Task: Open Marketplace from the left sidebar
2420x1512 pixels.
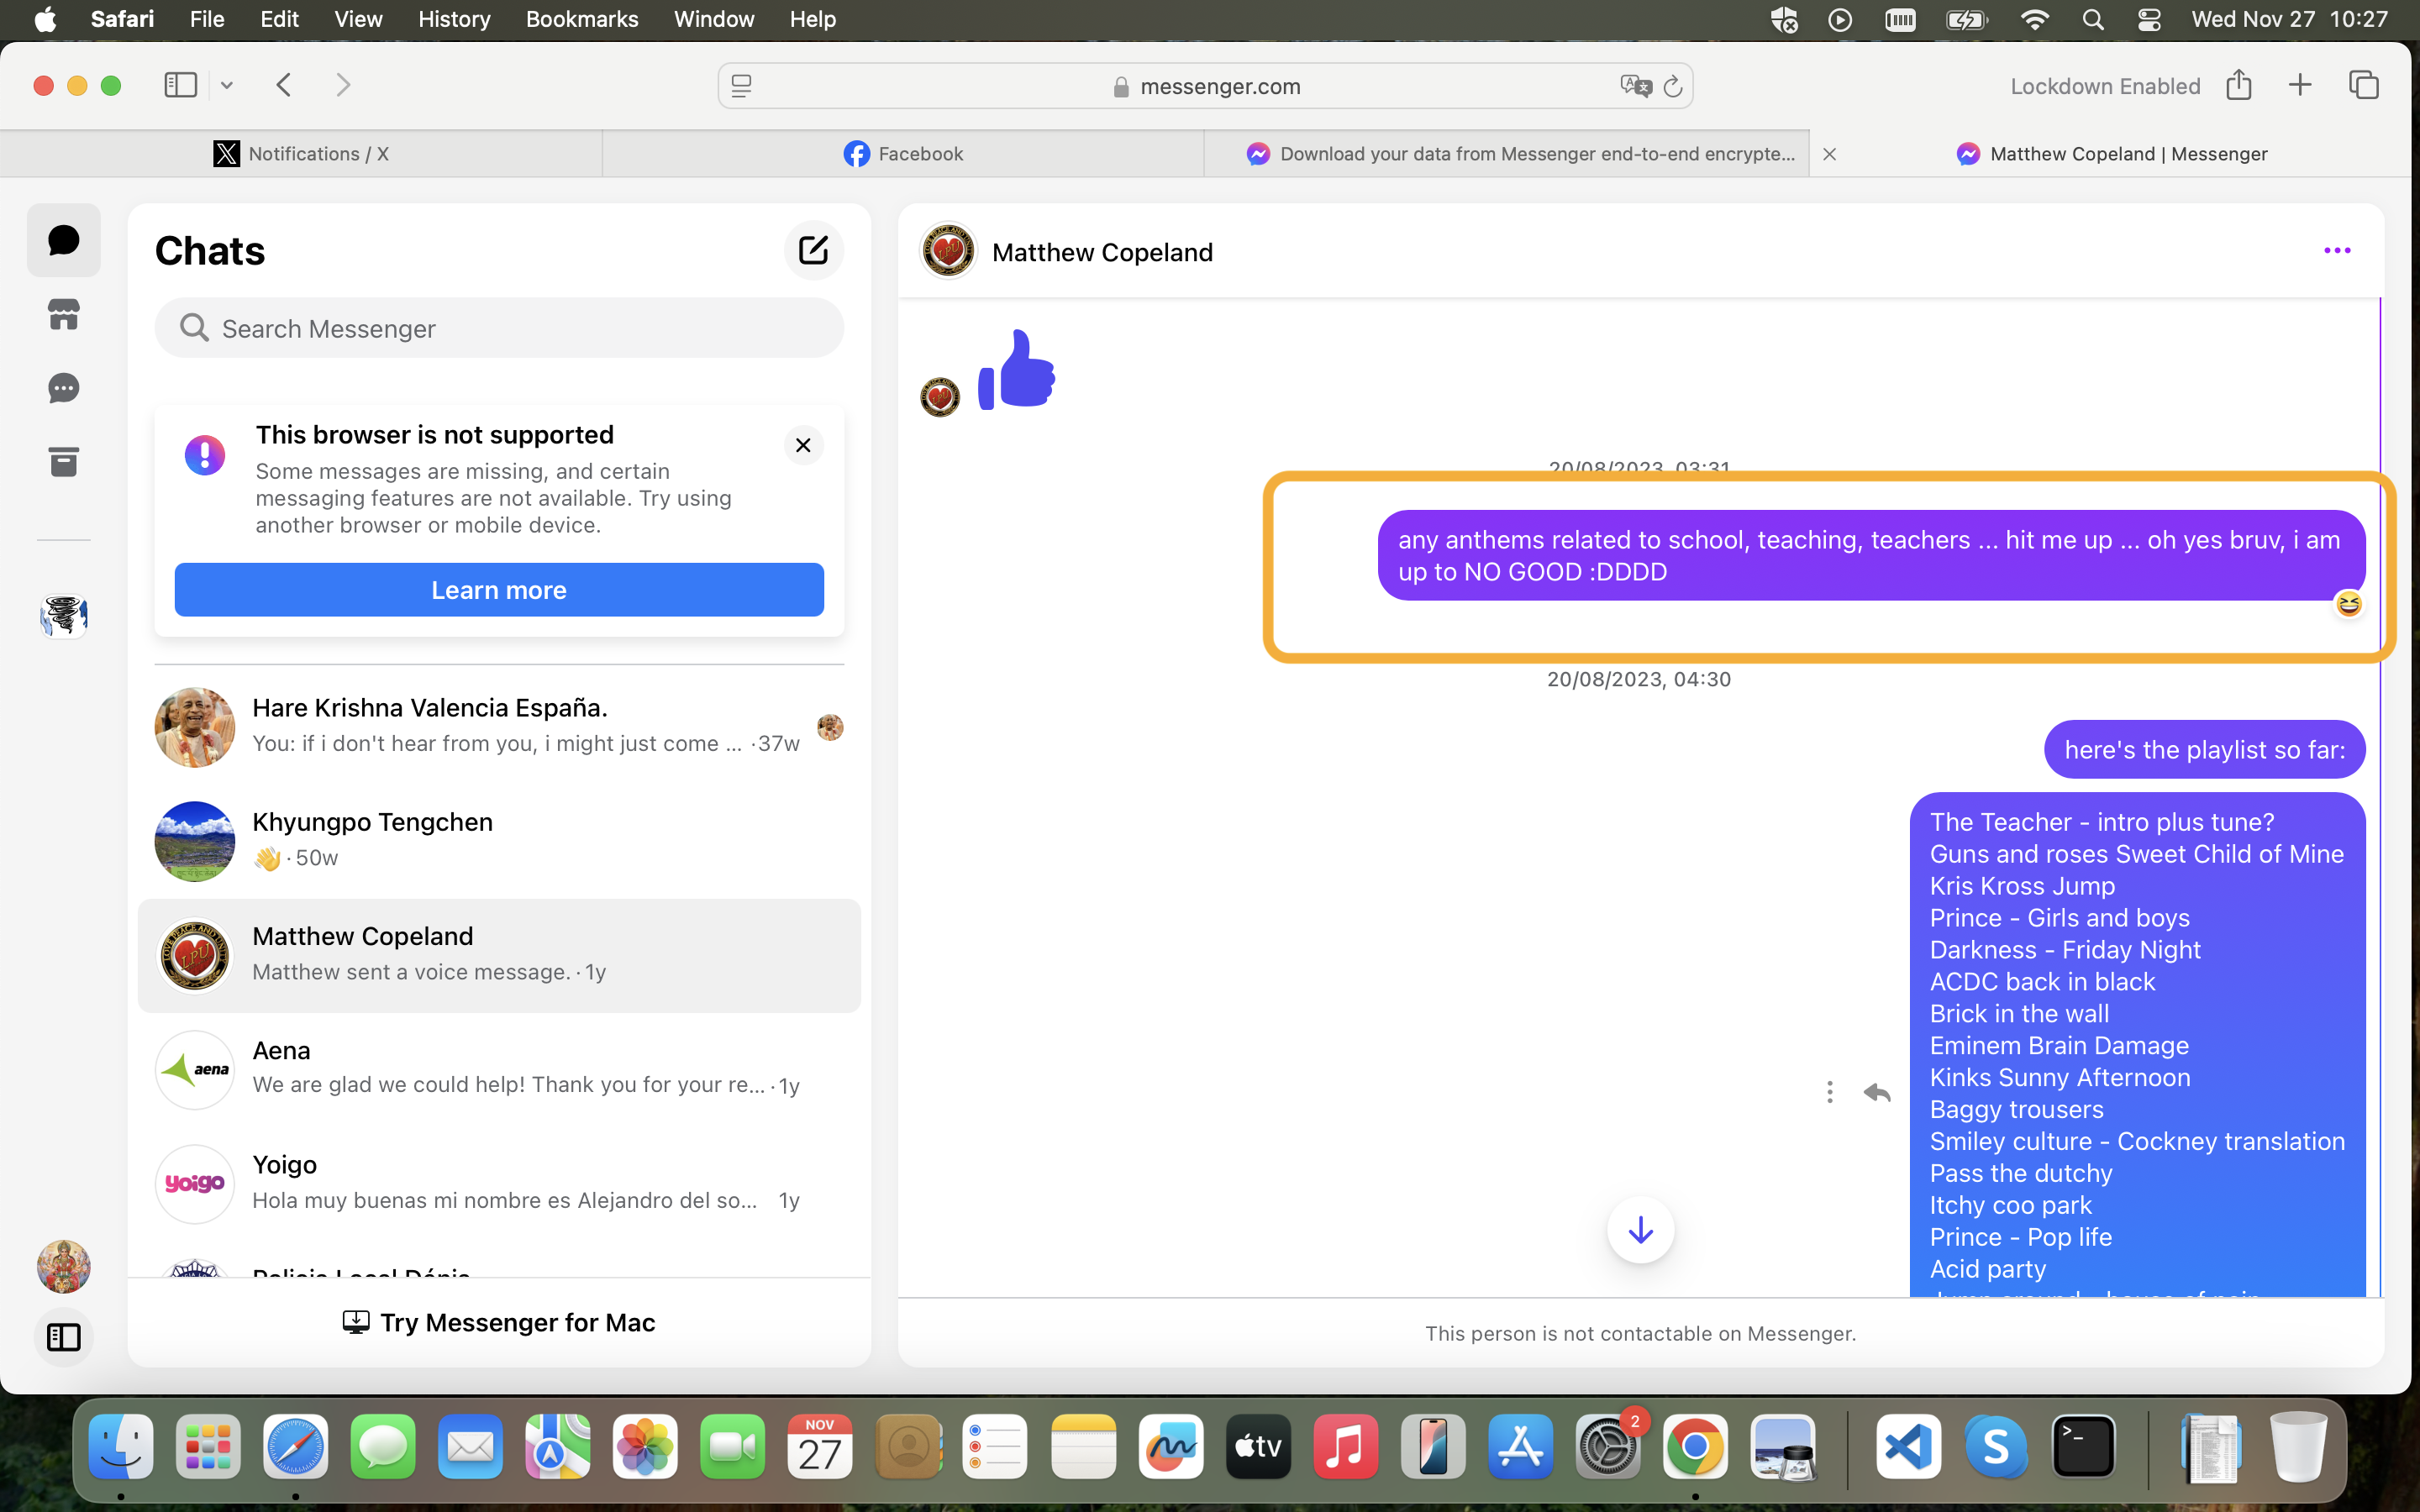Action: (x=64, y=315)
